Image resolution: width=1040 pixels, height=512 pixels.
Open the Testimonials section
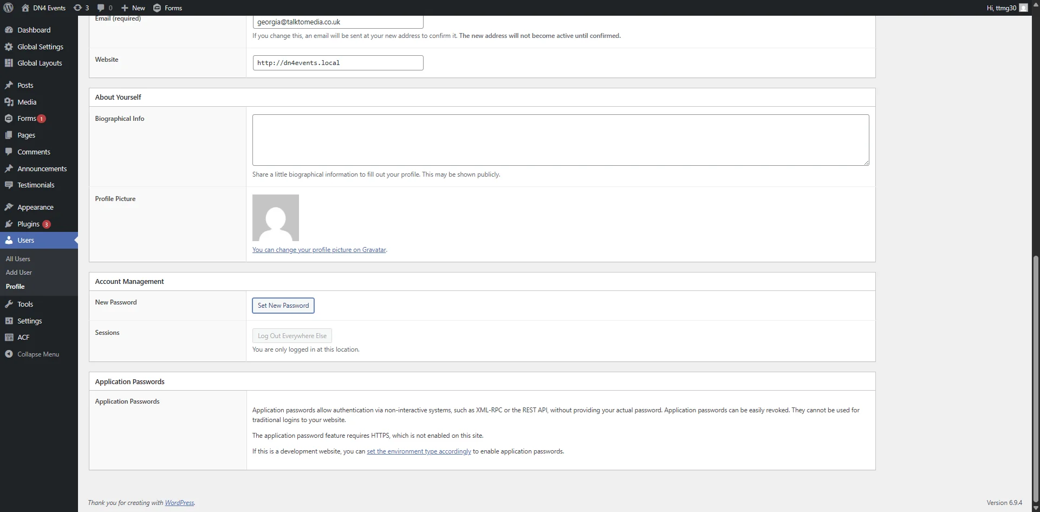point(36,185)
